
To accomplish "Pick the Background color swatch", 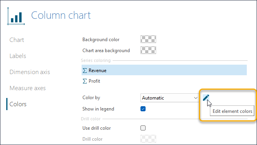I will tap(148, 39).
